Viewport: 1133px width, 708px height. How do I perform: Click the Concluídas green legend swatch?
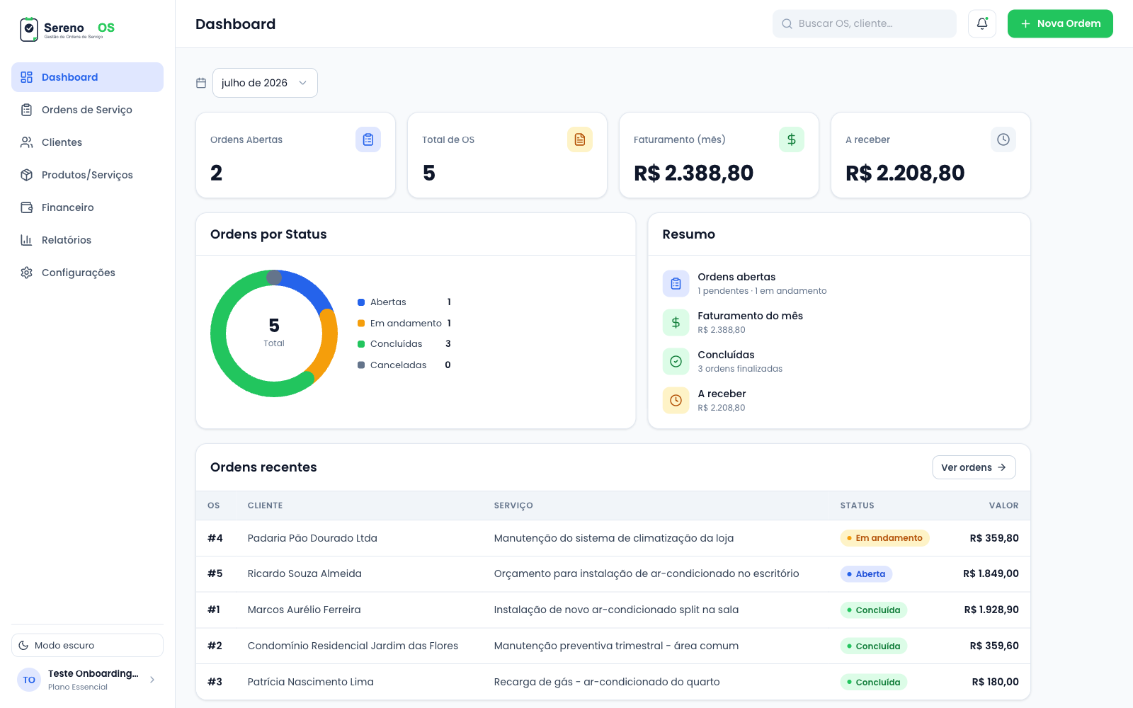click(x=361, y=344)
